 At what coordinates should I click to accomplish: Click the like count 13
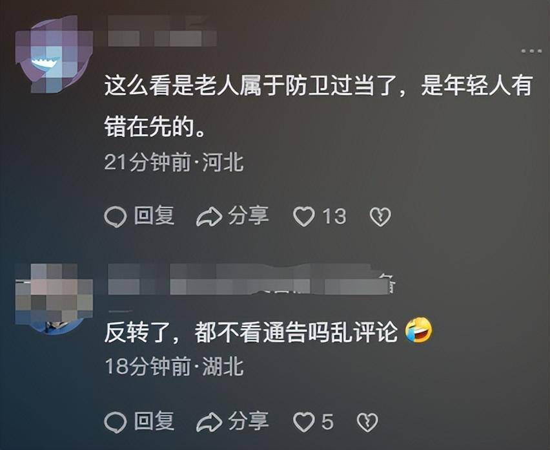pos(334,217)
